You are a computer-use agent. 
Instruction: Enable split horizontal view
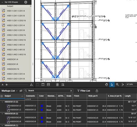tap(48, 84)
